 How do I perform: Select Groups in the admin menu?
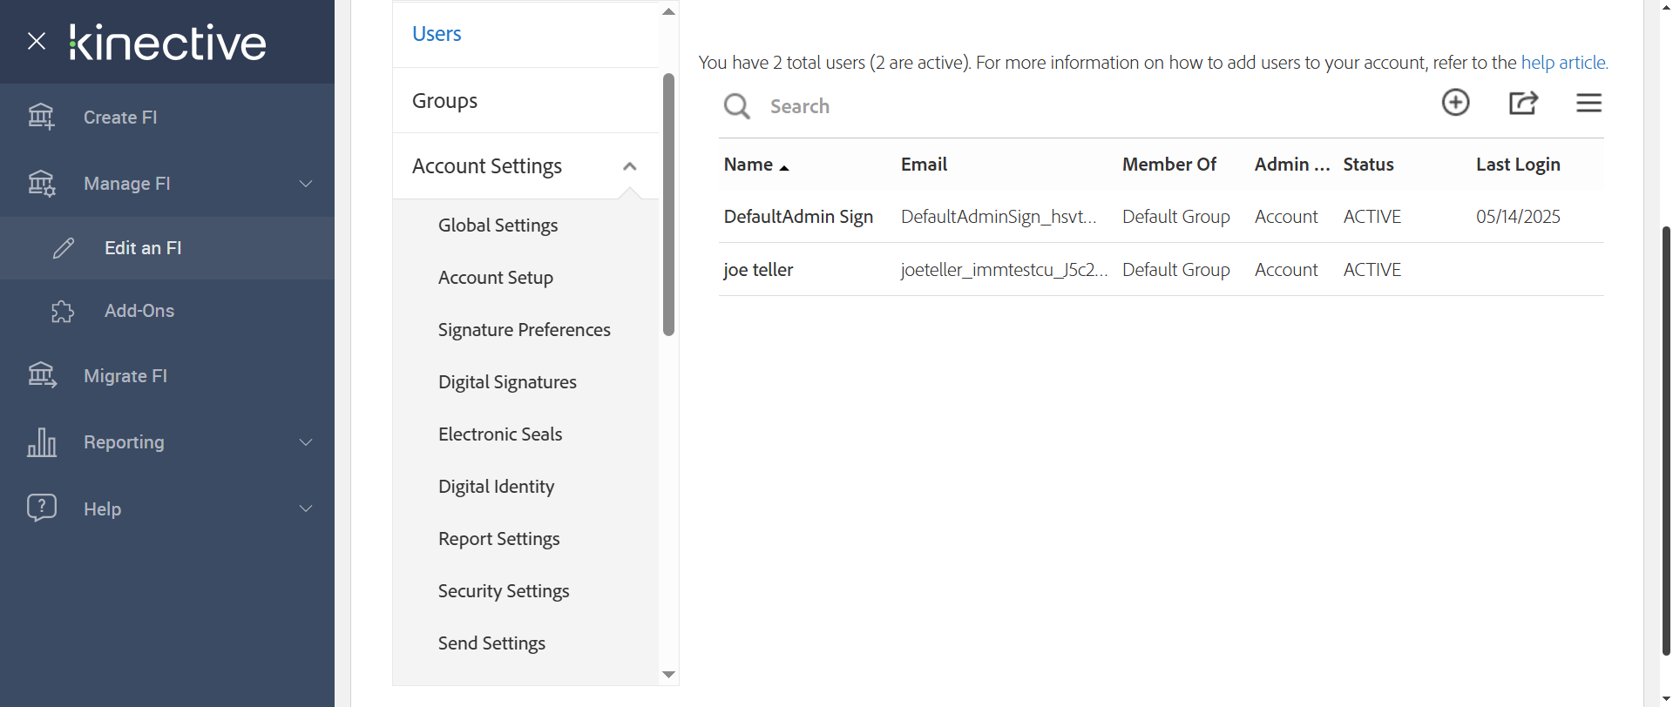(x=444, y=101)
